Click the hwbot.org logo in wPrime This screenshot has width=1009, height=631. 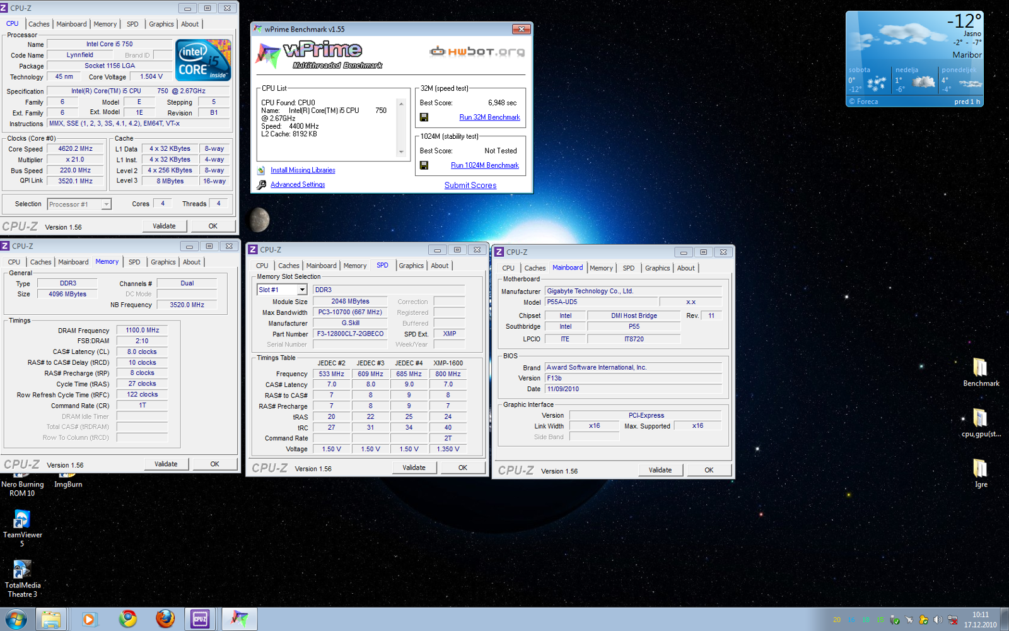(x=477, y=51)
